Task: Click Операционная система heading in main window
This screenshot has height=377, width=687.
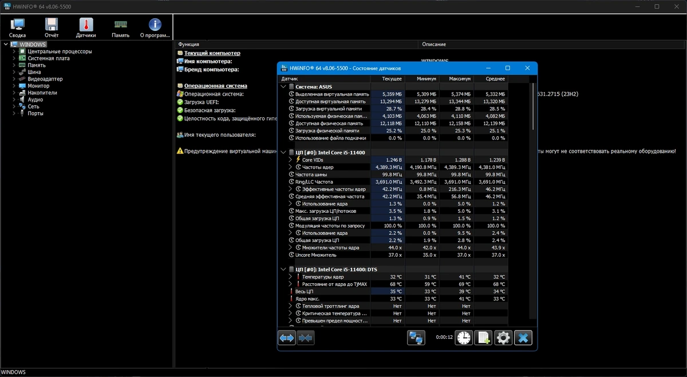Action: [215, 86]
